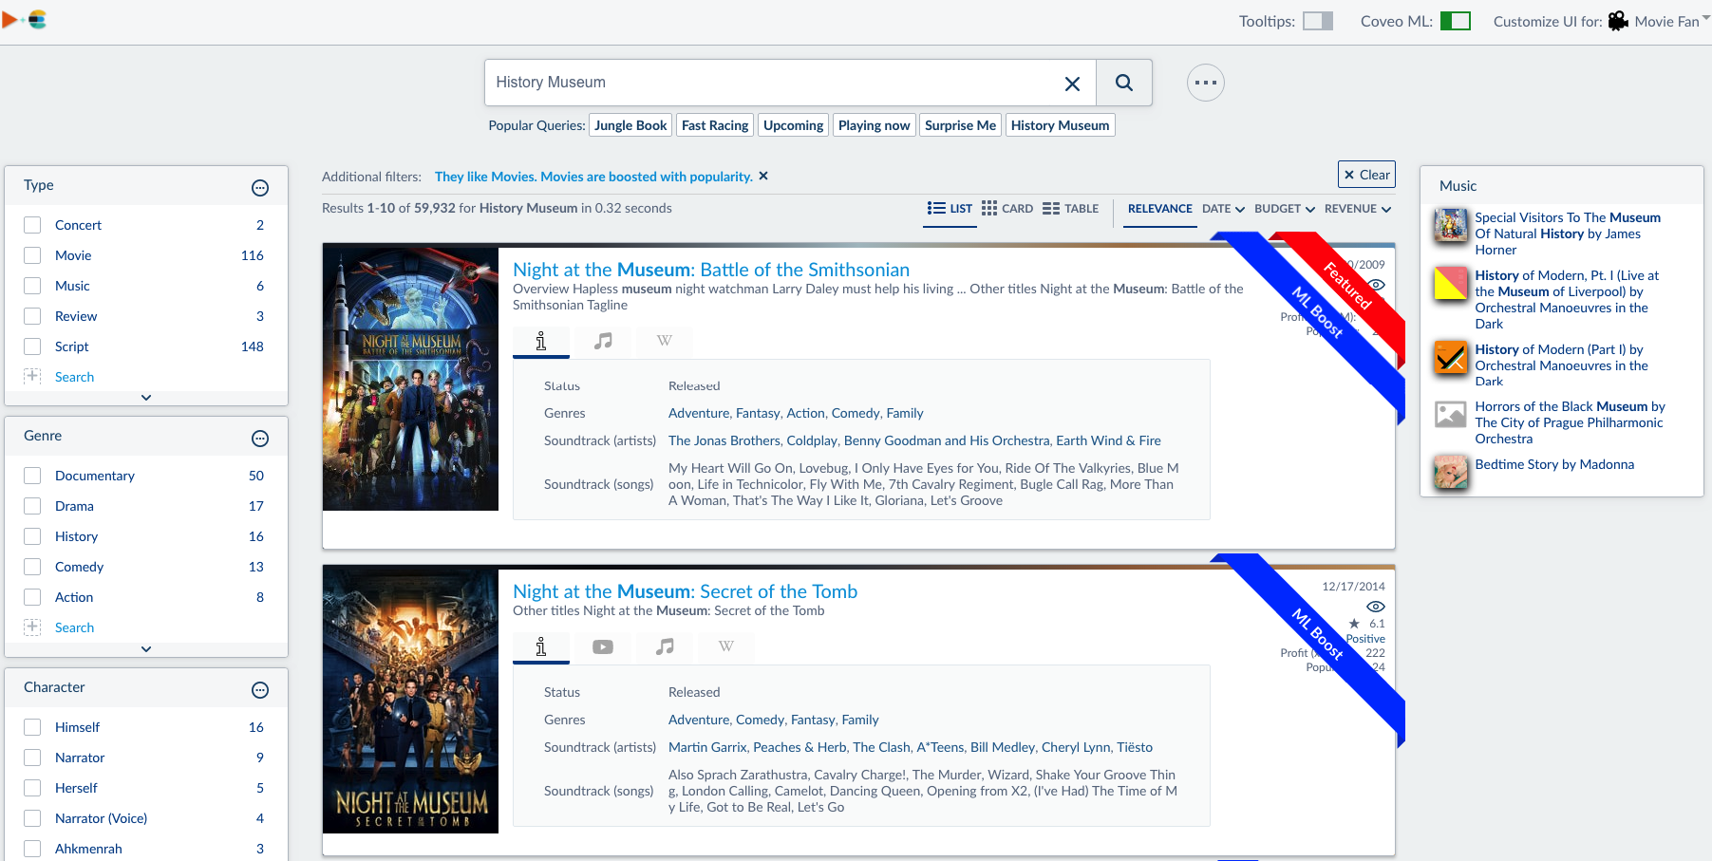Collapse the Character facet

coord(260,690)
